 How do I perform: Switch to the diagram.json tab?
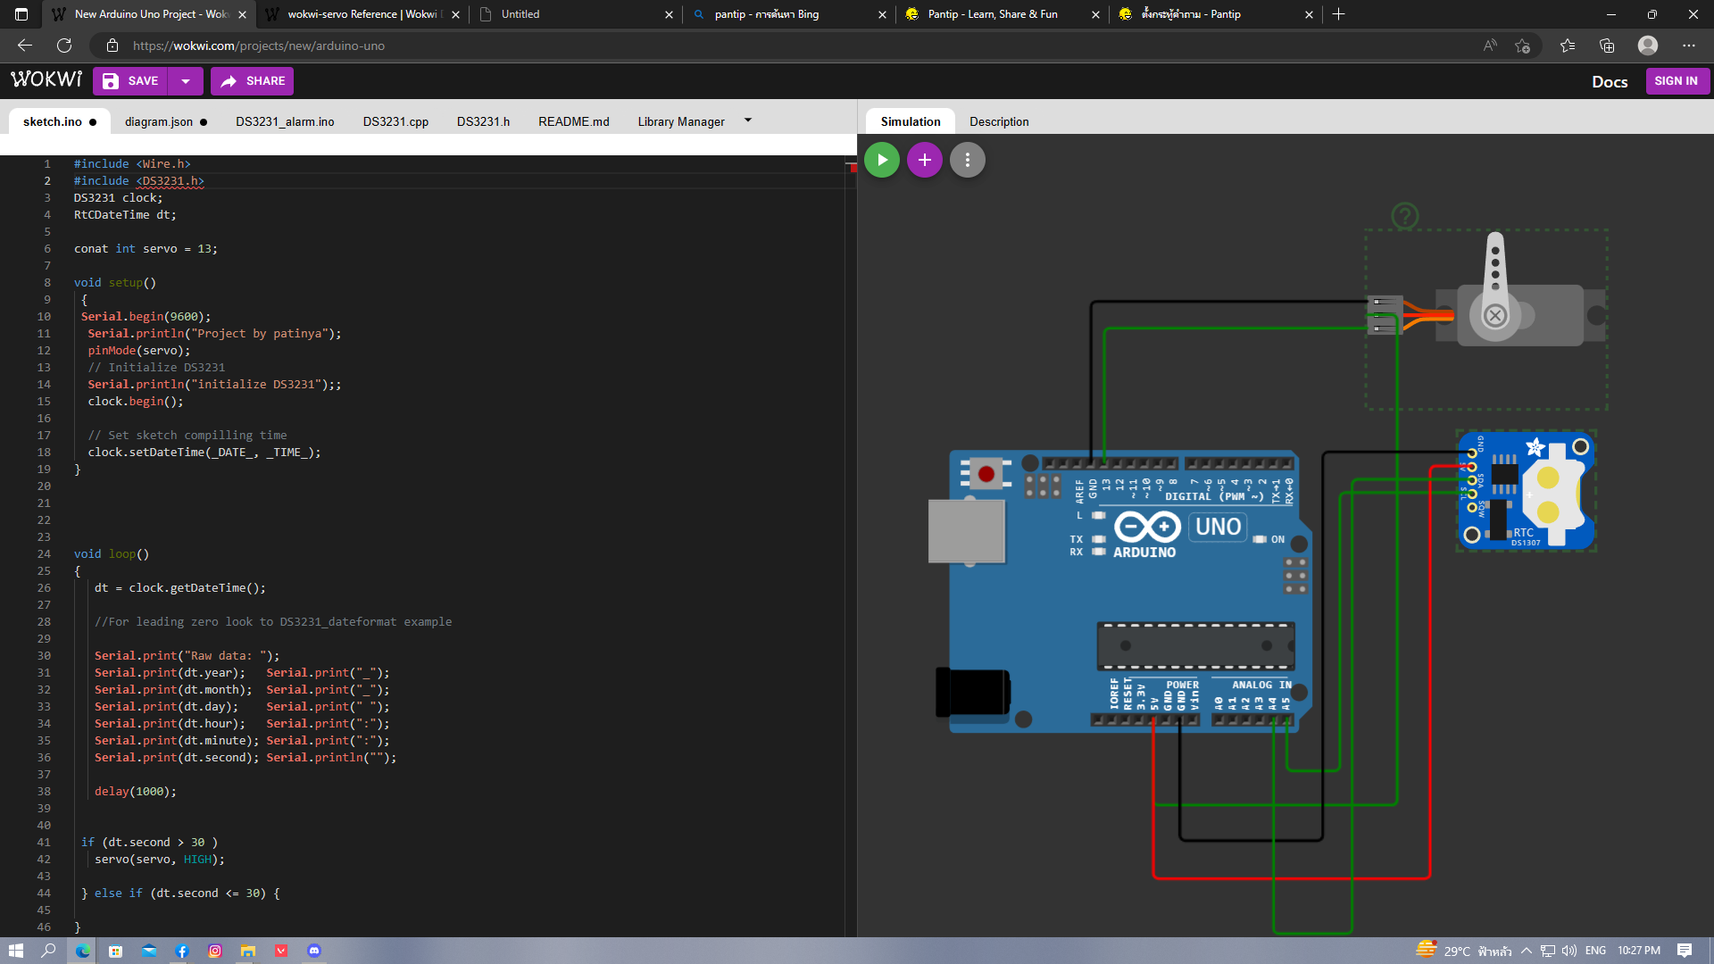click(159, 122)
